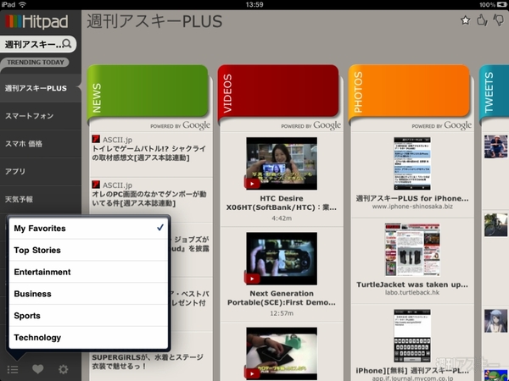The width and height of the screenshot is (509, 381).
Task: Tap the thumbs down icon
Action: coord(498,20)
